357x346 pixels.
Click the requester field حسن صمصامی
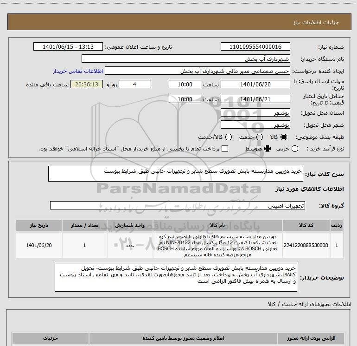(198, 71)
